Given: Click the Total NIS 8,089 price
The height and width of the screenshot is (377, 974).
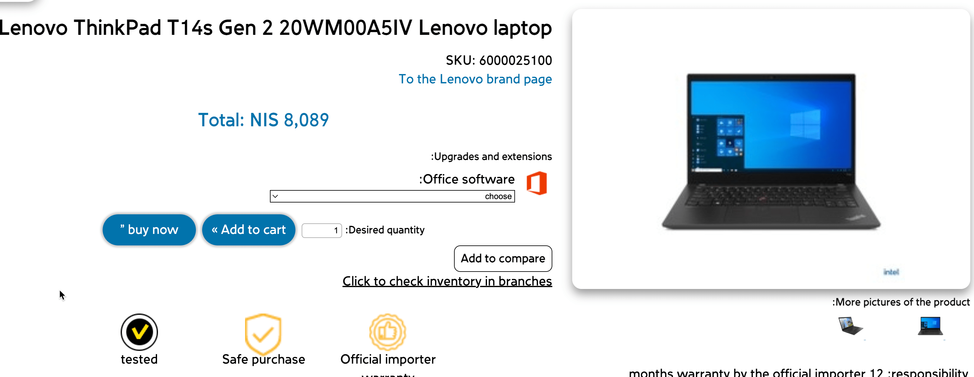Looking at the screenshot, I should point(263,120).
